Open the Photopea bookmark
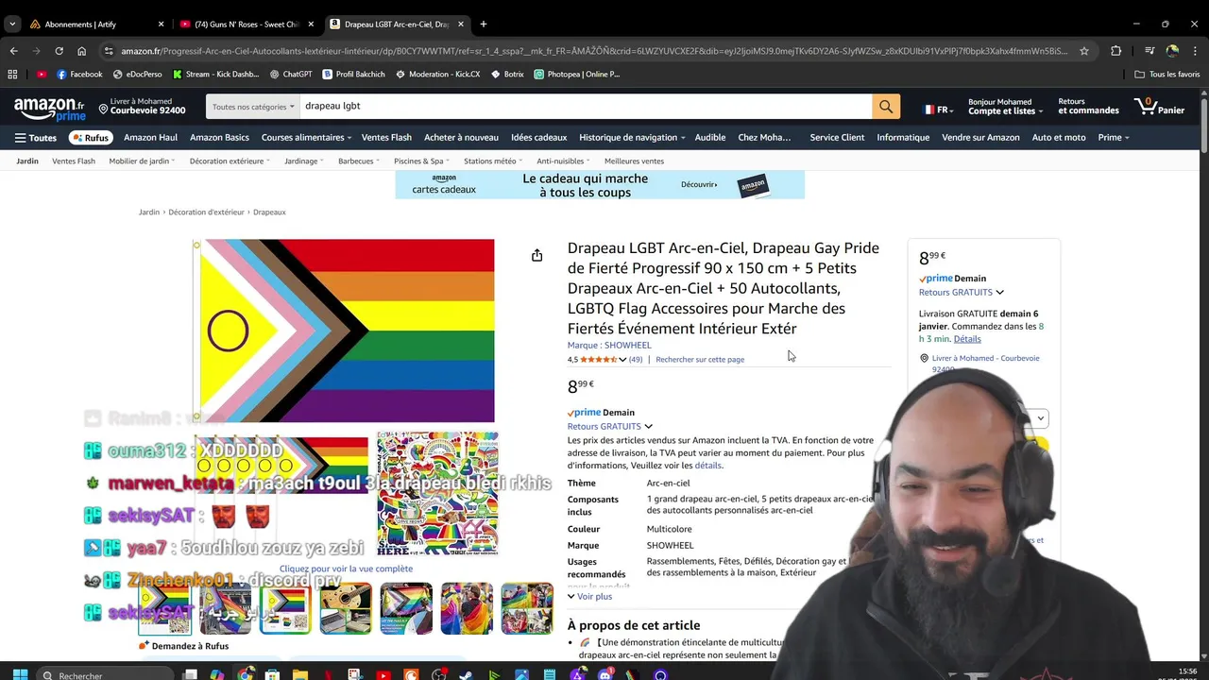Image resolution: width=1209 pixels, height=680 pixels. (576, 74)
